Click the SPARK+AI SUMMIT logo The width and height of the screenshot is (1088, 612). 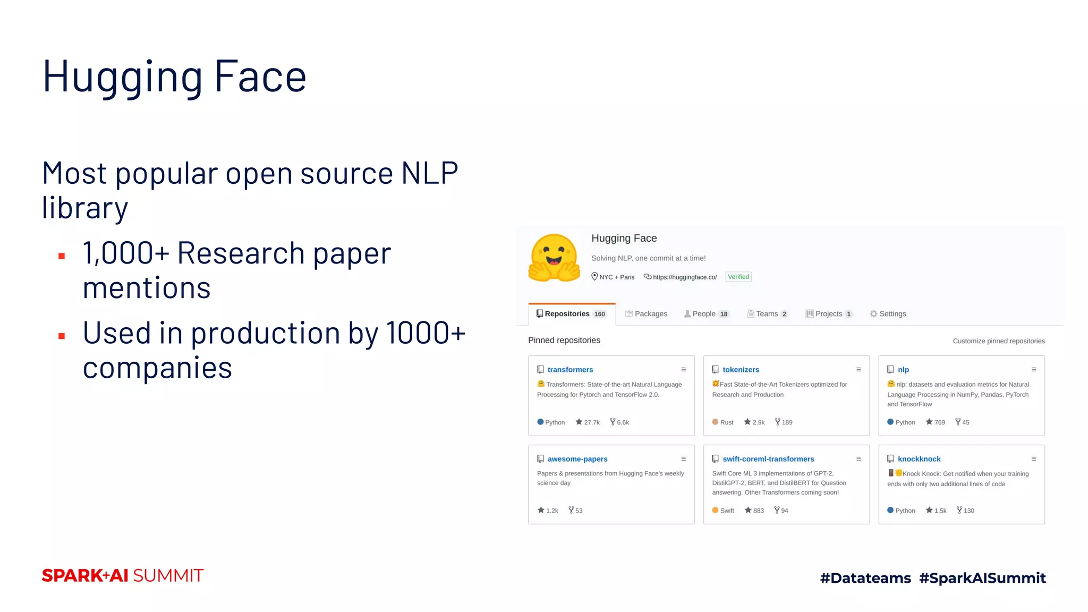tap(123, 575)
